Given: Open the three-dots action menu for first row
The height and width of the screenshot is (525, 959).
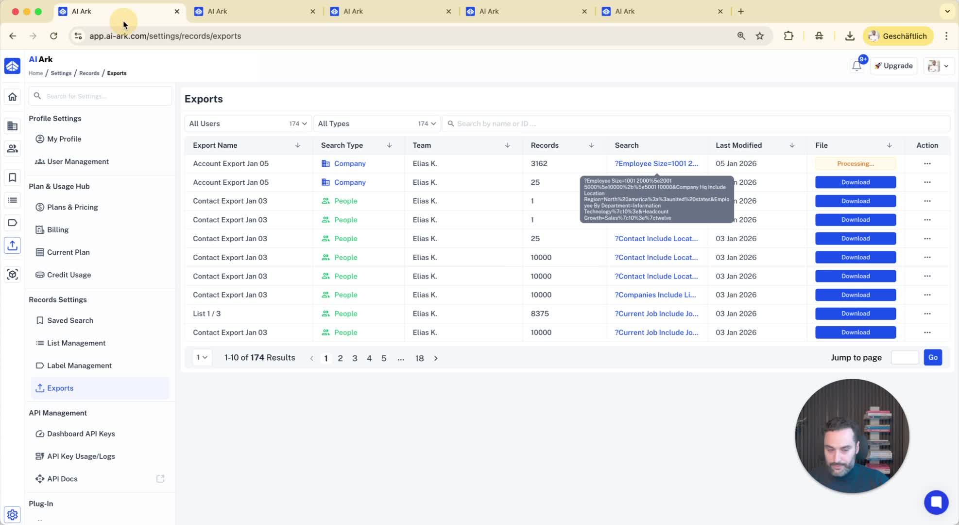Looking at the screenshot, I should [927, 163].
